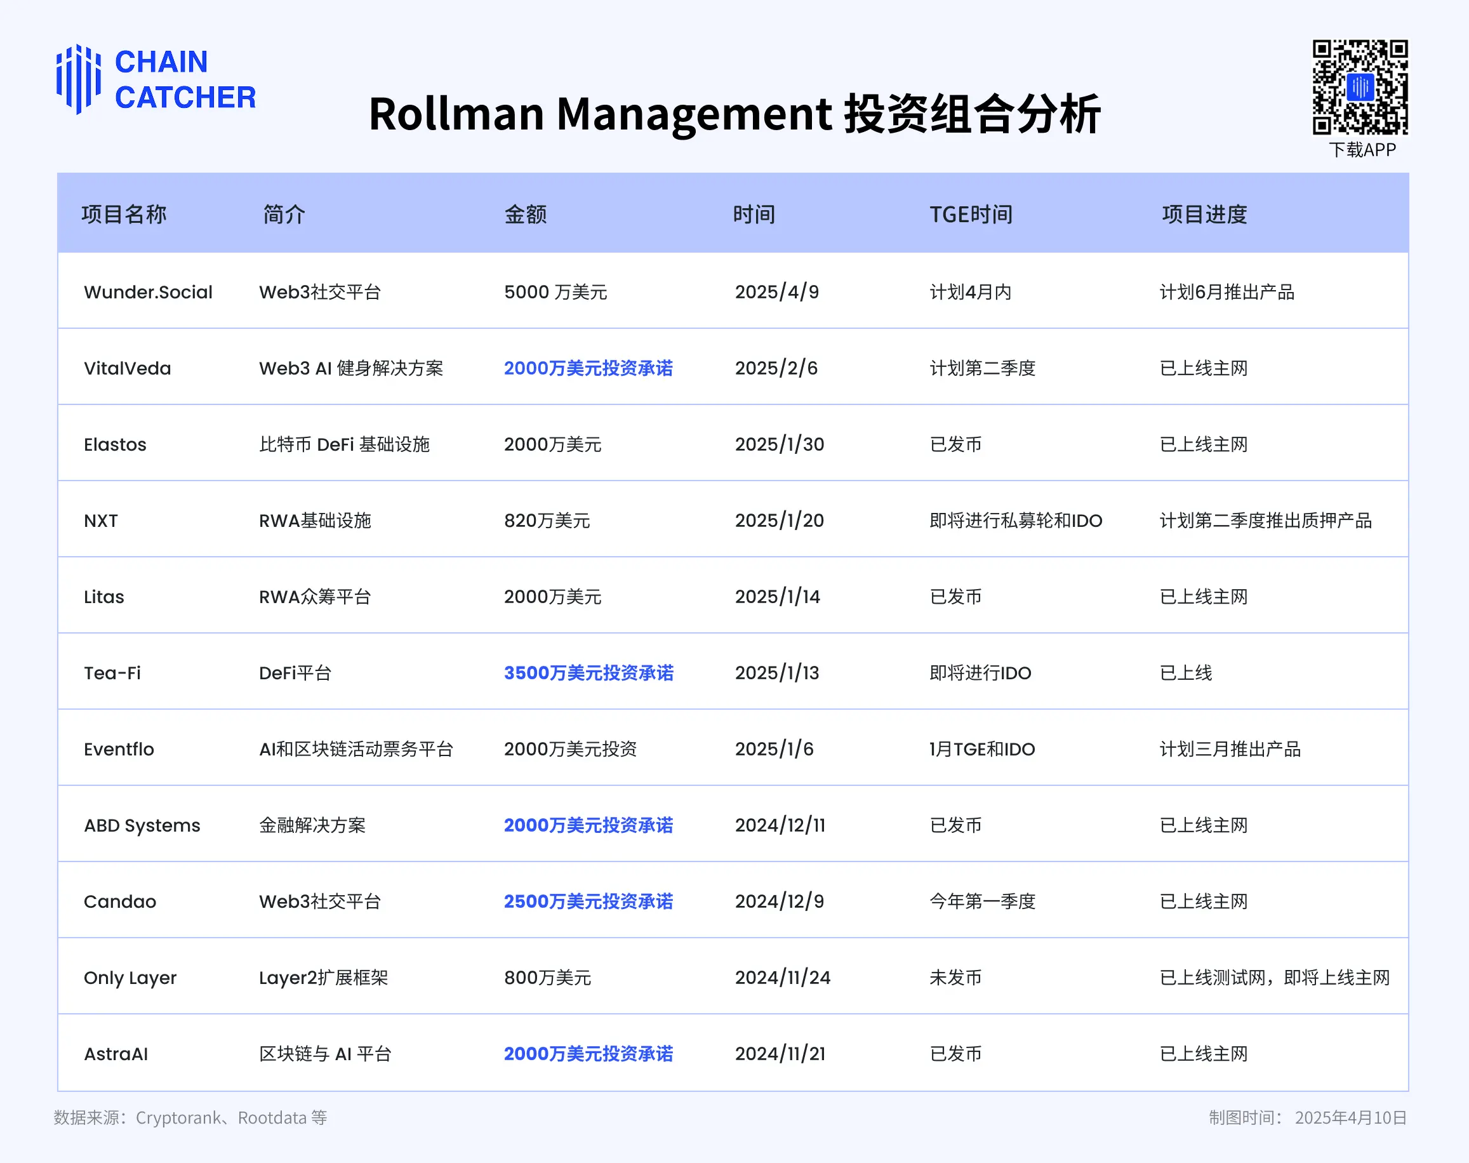Scan the 下载APP QR code
This screenshot has width=1469, height=1163.
click(x=1360, y=88)
